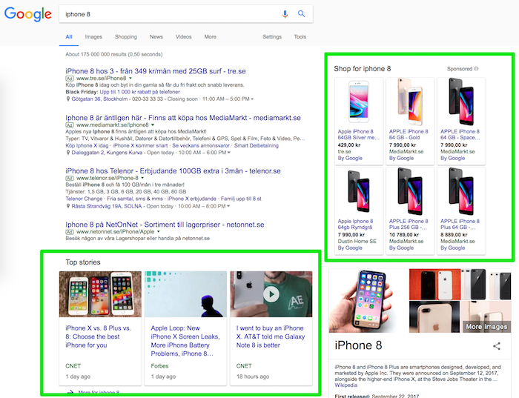
Task: Open the netonnet.se ad URL dropdown arrow
Action: tap(158, 231)
